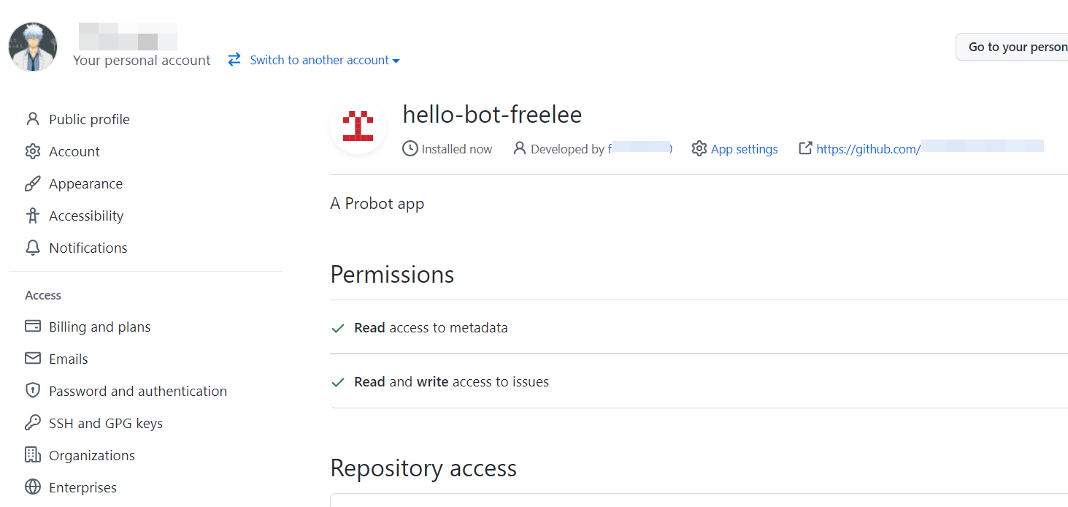Open Password and authentication settings

click(x=138, y=391)
